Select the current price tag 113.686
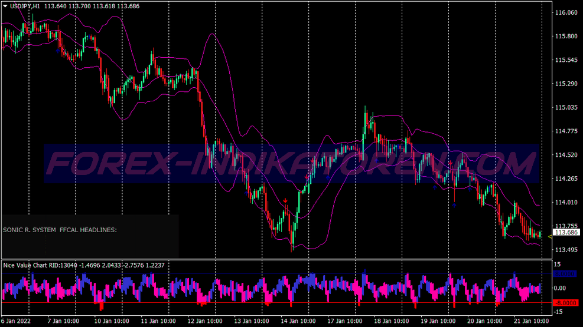Image resolution: width=583 pixels, height=327 pixels. (566, 233)
